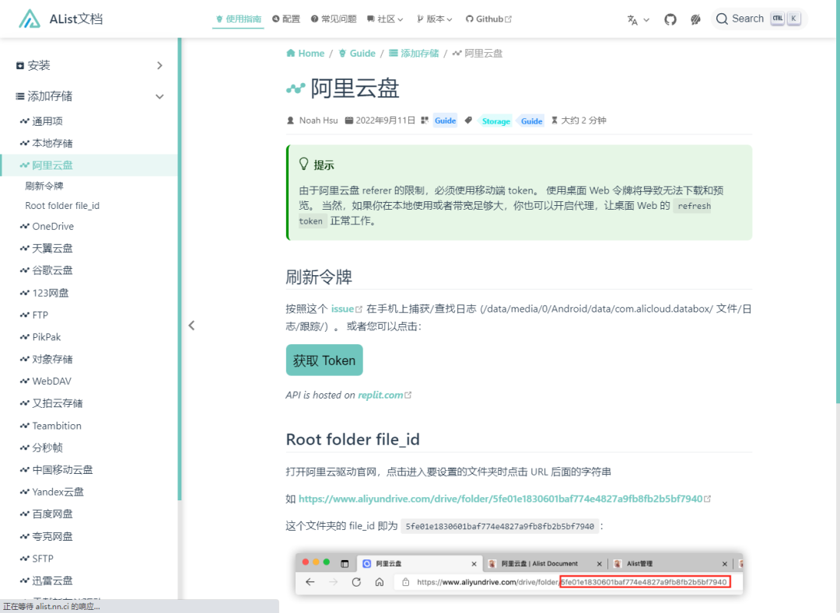Click the Guide category tag
The image size is (840, 613).
445,120
